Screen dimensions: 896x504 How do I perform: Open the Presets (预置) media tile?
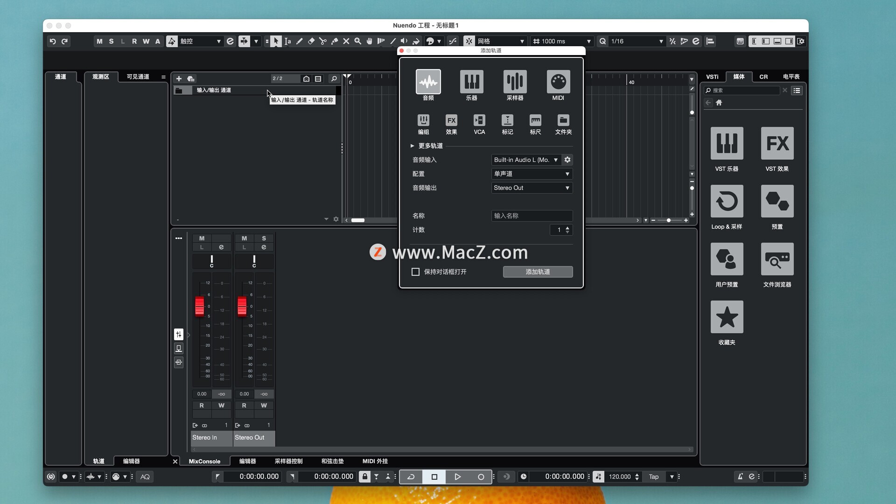coord(777,201)
